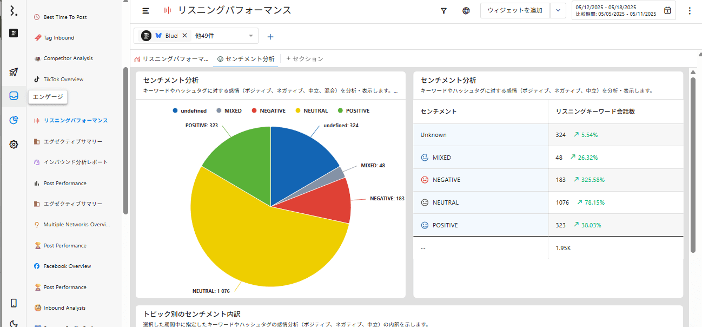Open the profile selector dropdown
702x327 pixels.
point(251,36)
